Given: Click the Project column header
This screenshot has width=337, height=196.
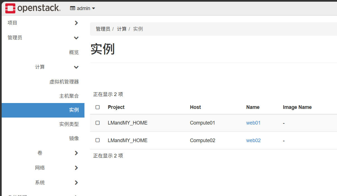Looking at the screenshot, I should (116, 107).
